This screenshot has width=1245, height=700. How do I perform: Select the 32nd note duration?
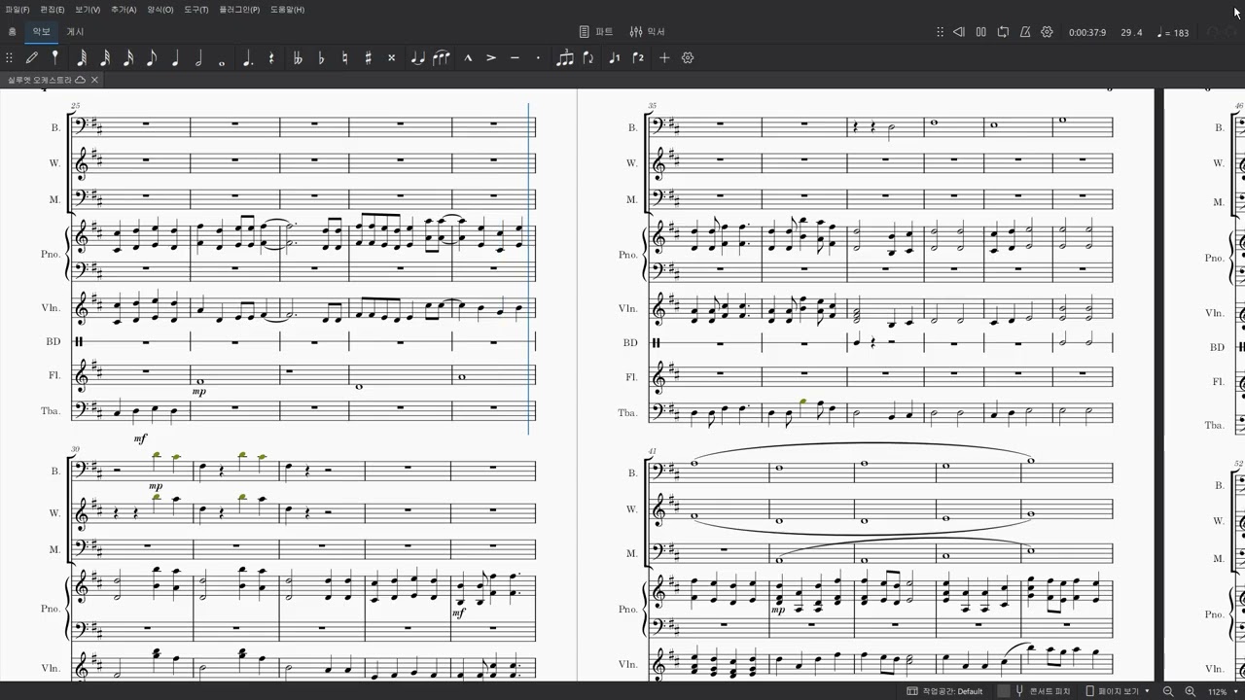coord(104,58)
